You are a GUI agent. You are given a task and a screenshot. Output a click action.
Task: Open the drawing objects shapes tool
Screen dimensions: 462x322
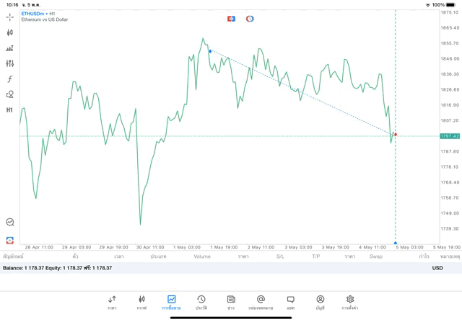point(9,94)
